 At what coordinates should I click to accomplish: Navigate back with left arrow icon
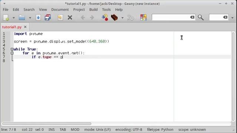coord(83,17)
